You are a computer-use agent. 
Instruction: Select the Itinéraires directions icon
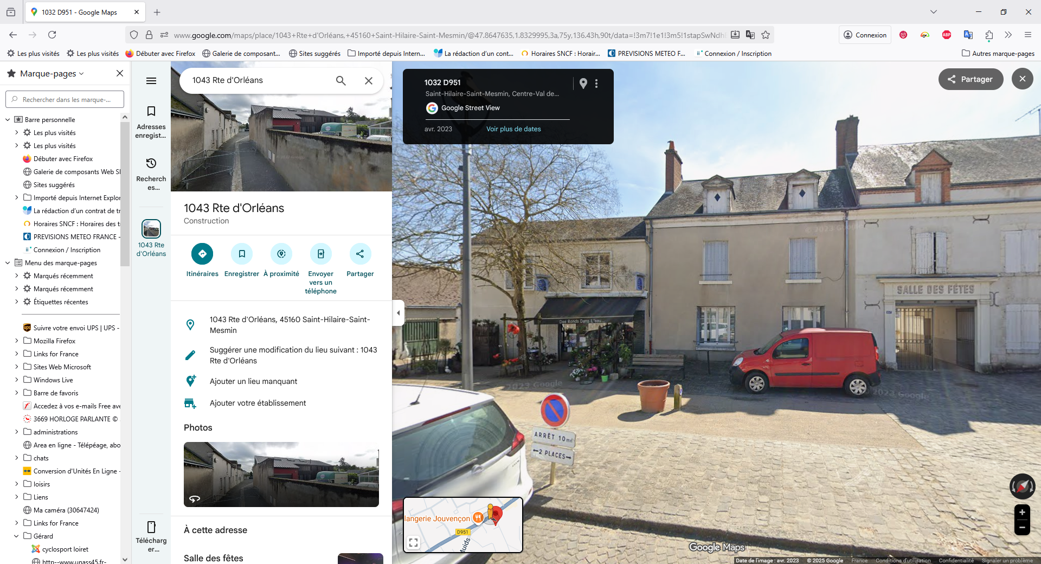point(202,253)
